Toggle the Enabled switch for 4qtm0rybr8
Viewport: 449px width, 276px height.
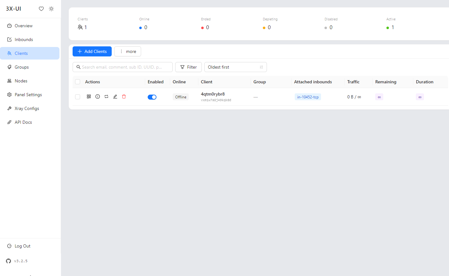tap(152, 97)
